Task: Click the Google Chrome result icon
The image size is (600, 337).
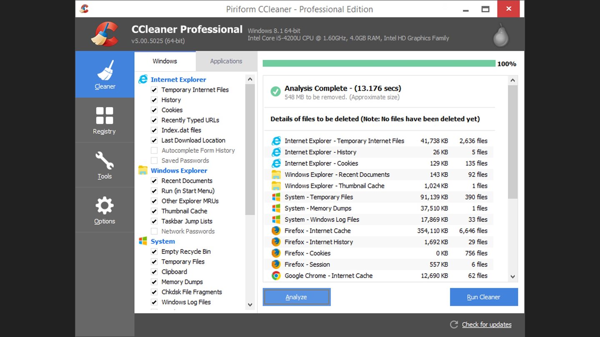Action: pos(276,275)
